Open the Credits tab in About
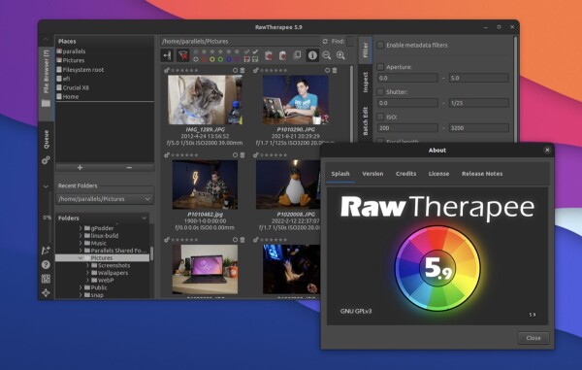 [405, 174]
